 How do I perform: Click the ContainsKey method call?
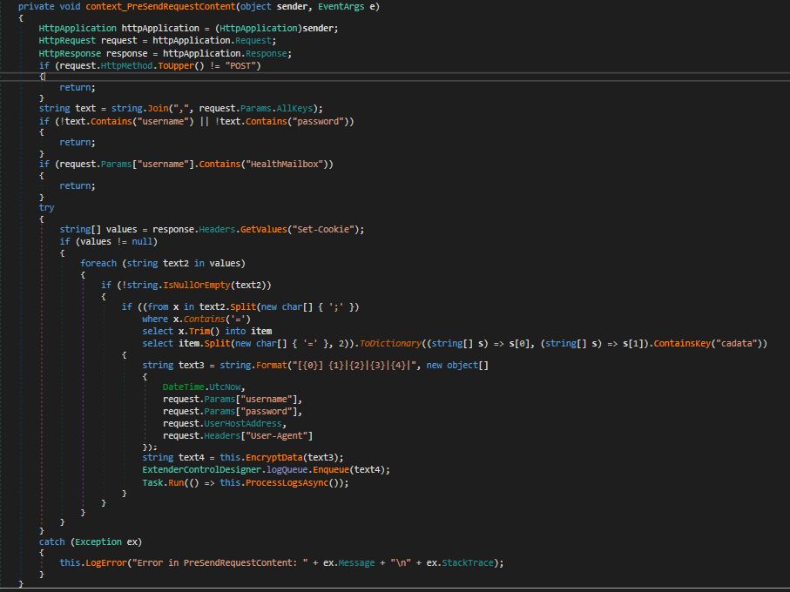point(682,344)
